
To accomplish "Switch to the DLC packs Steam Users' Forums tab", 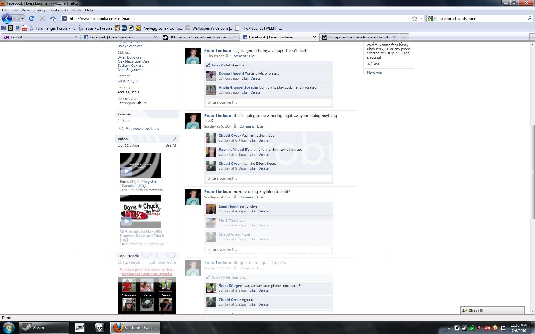I will [200, 37].
